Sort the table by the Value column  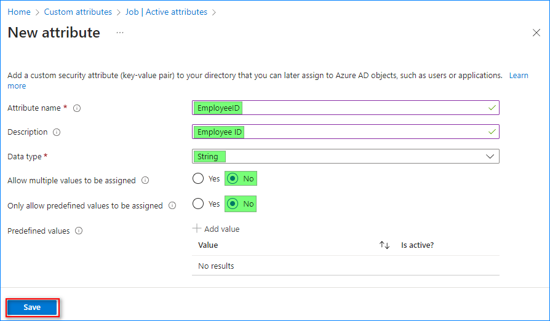point(208,245)
